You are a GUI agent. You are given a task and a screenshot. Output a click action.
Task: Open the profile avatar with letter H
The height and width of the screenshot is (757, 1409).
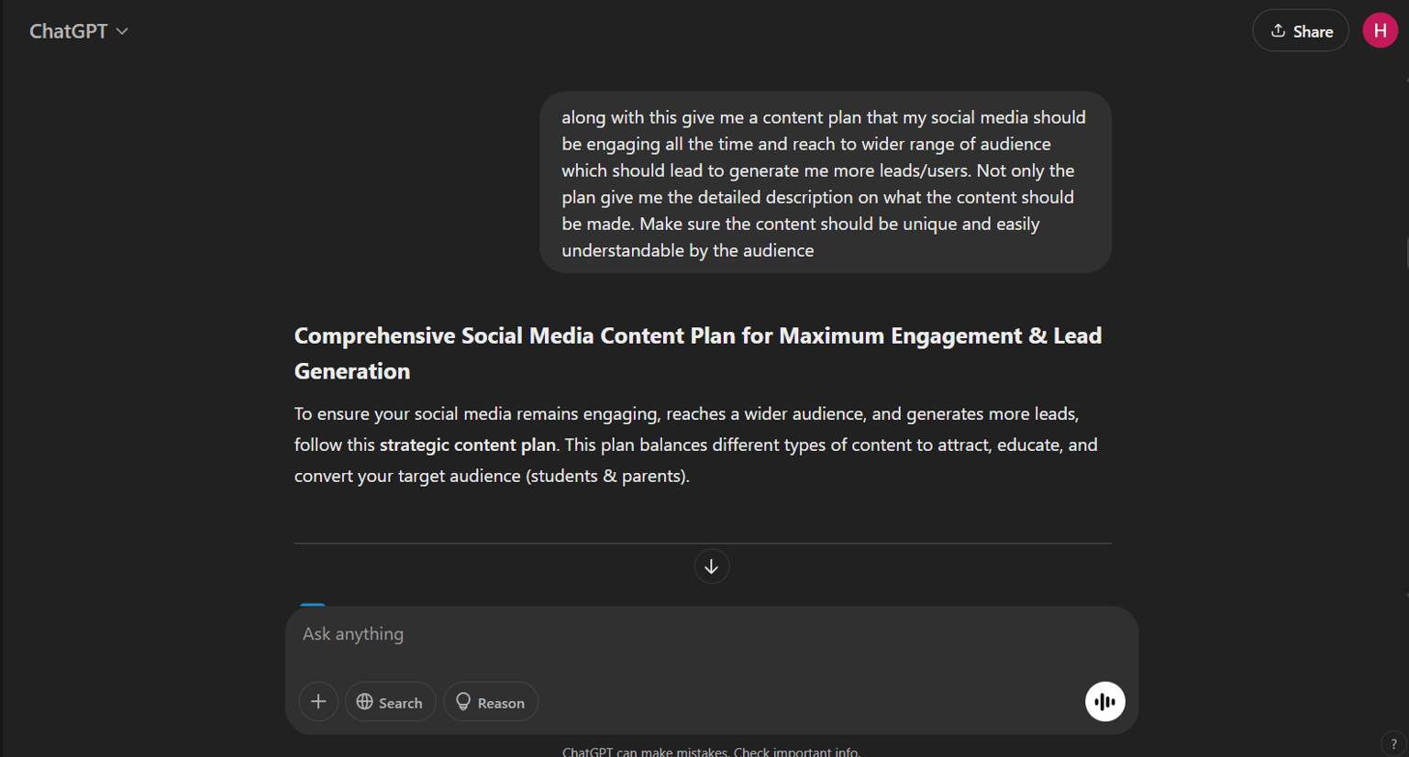point(1380,31)
